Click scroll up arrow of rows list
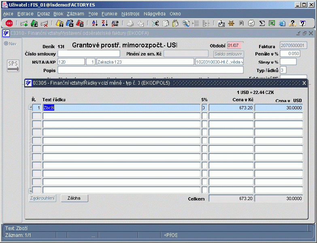This screenshot has width=317, height=243. 30,107
